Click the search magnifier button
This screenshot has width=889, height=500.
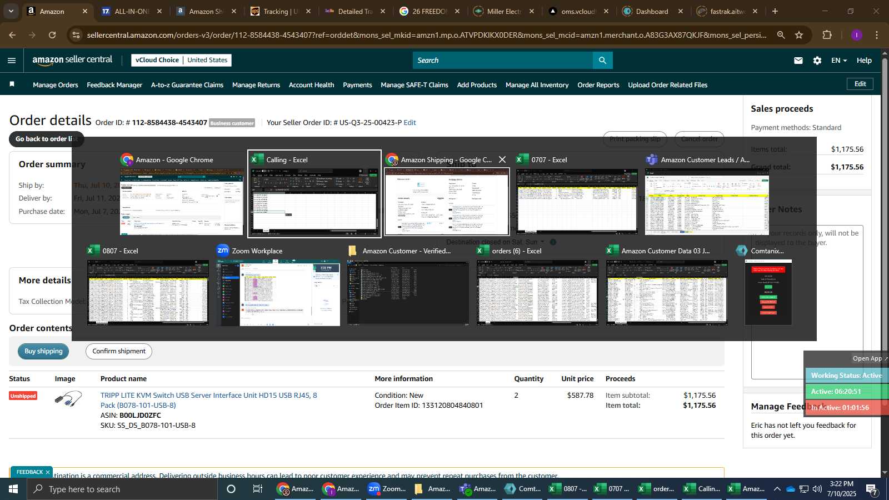603,61
